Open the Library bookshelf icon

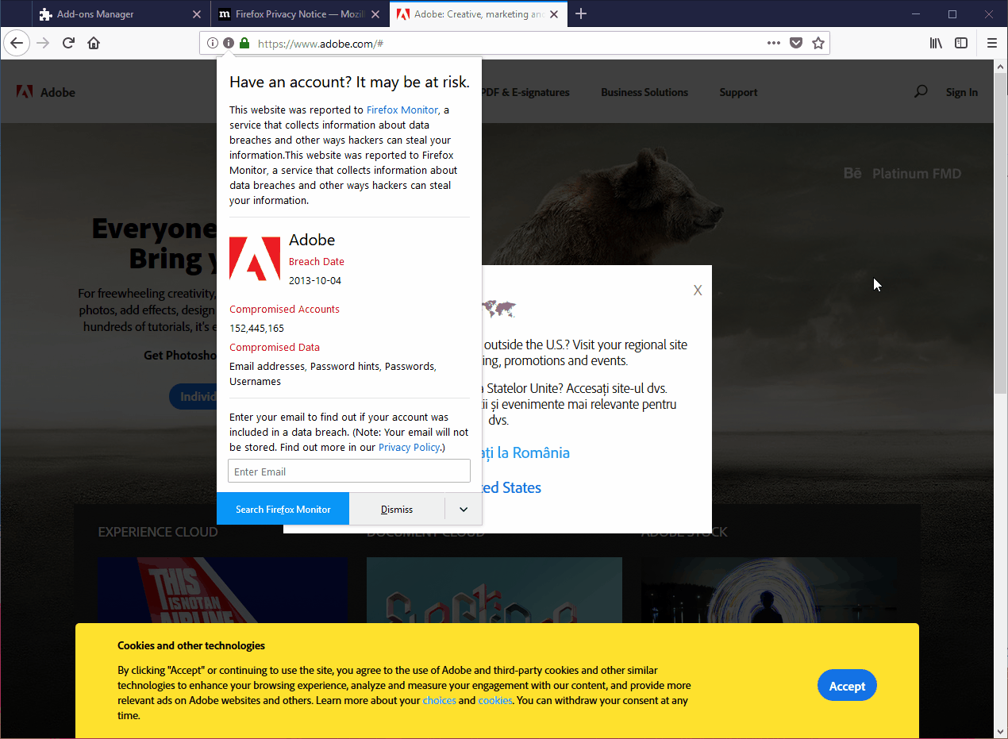[x=936, y=44]
